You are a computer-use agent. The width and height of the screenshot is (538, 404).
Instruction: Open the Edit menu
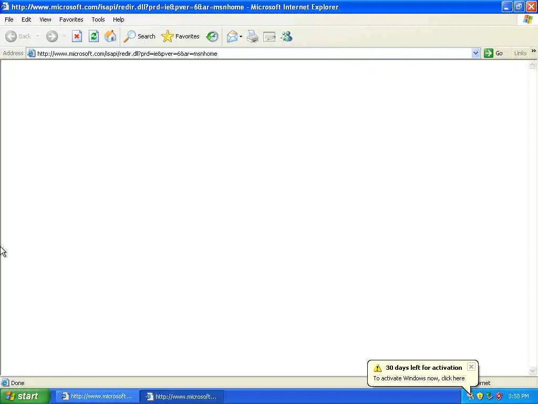[26, 19]
